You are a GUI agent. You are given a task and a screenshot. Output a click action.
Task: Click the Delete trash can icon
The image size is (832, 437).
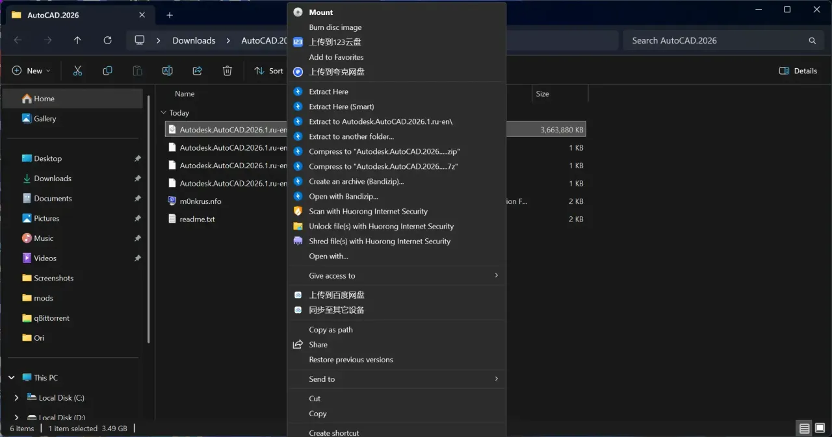227,71
